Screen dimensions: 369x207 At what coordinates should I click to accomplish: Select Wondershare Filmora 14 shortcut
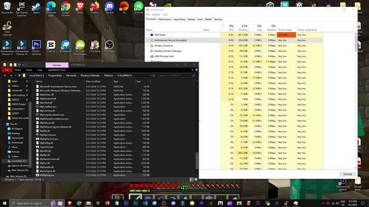pyautogui.click(x=22, y=48)
